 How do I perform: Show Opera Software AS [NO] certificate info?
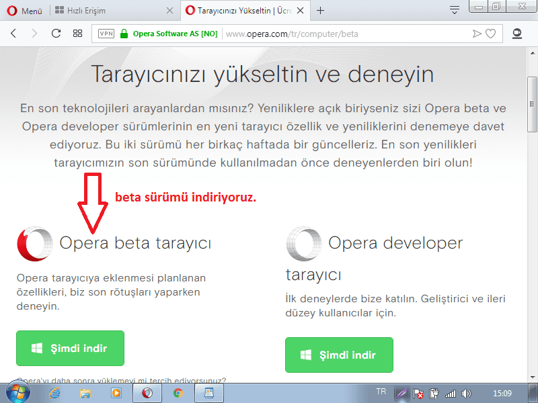point(176,34)
